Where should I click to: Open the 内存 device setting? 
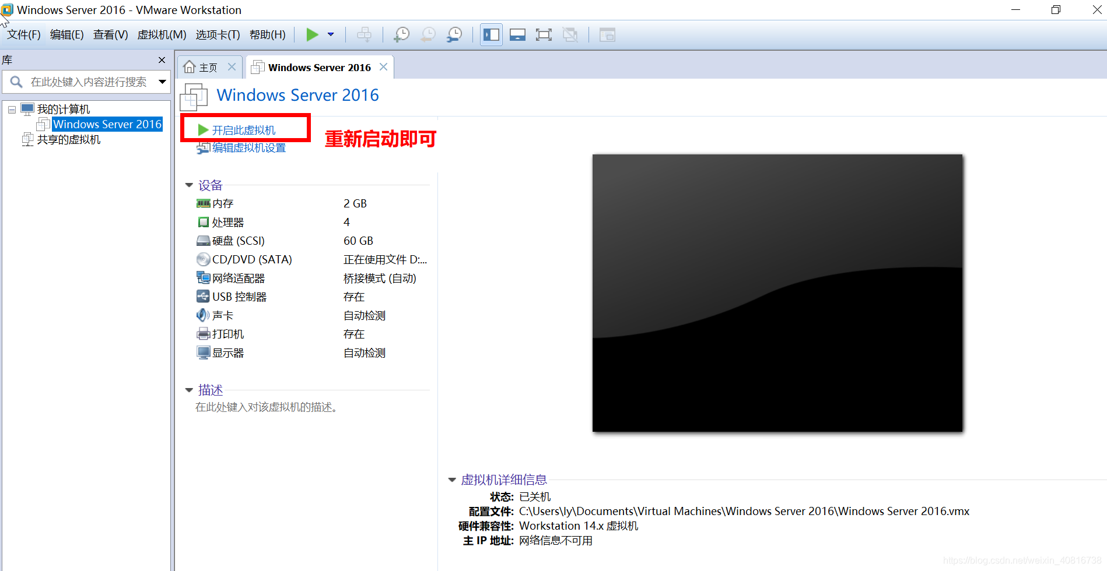click(x=223, y=203)
